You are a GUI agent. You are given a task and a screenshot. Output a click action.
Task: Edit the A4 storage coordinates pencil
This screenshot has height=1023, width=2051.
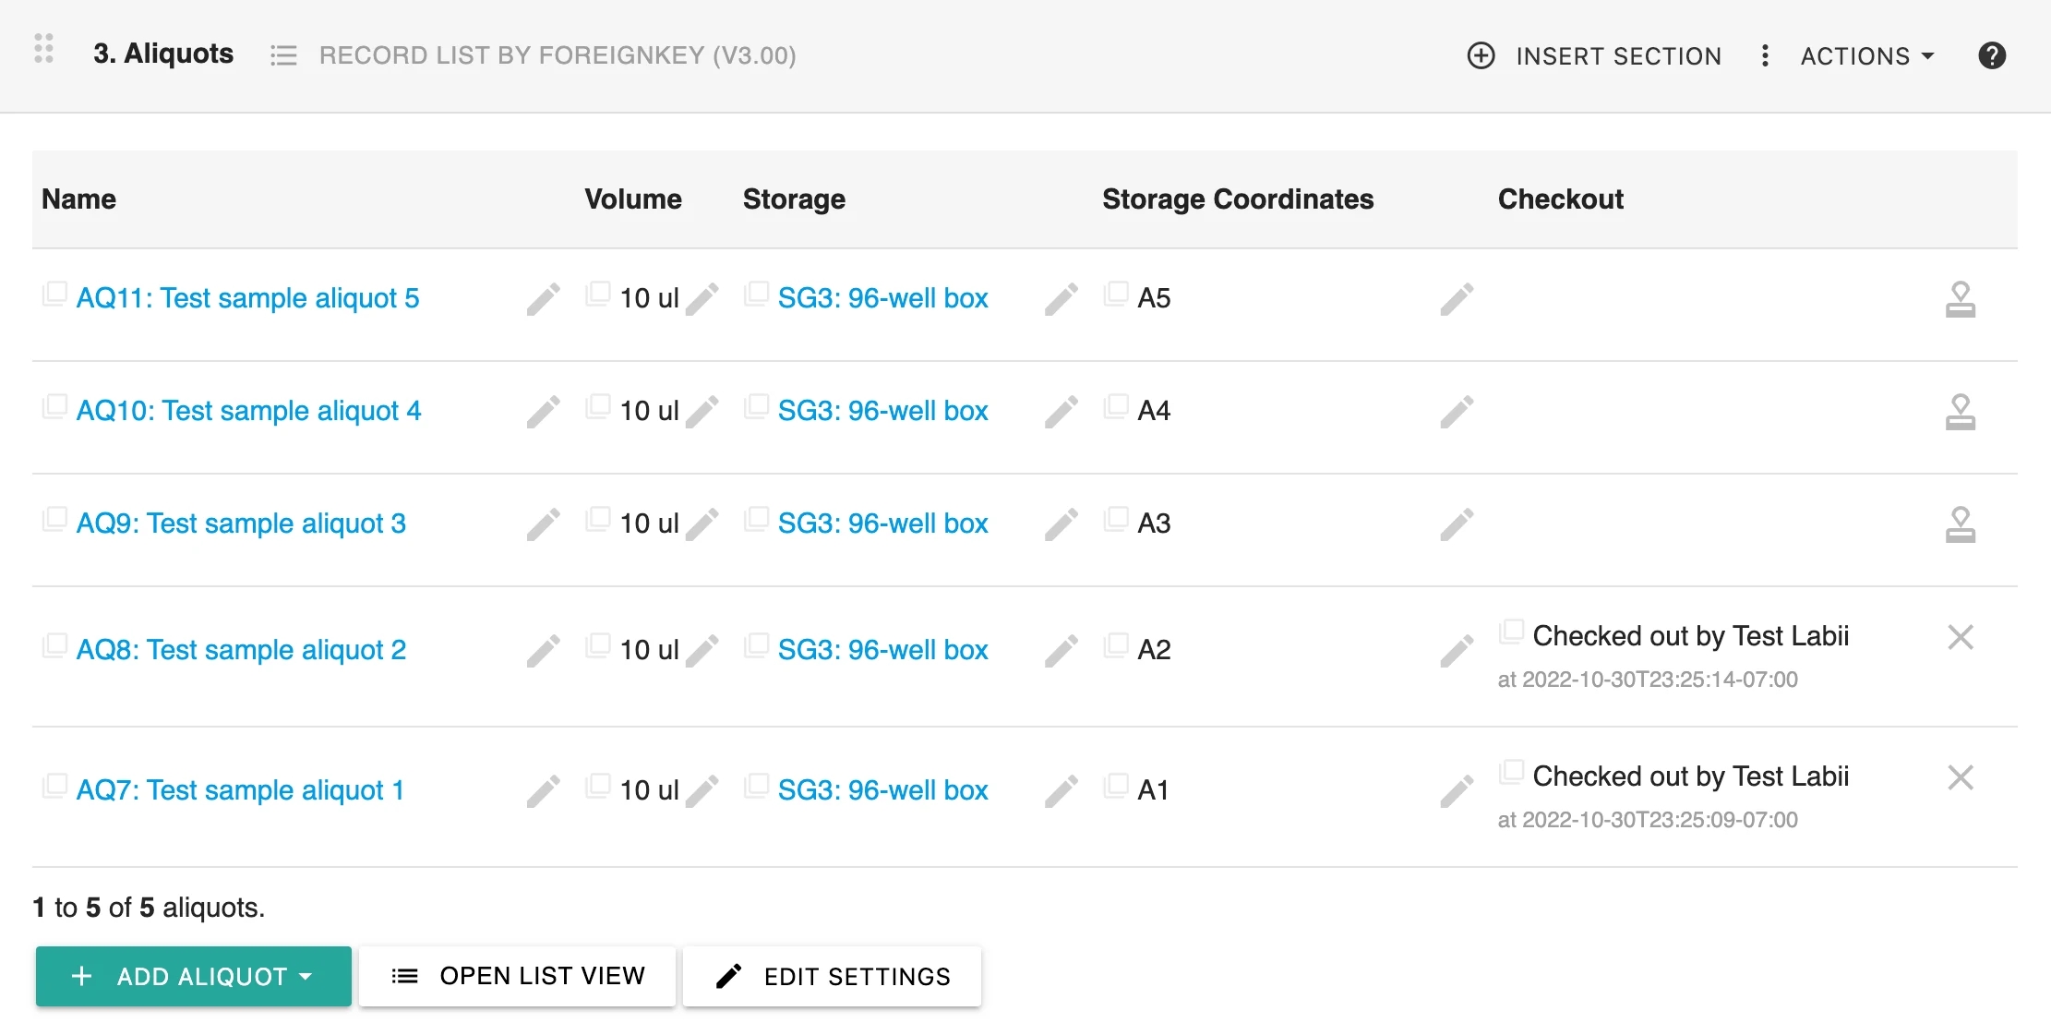coord(1457,412)
